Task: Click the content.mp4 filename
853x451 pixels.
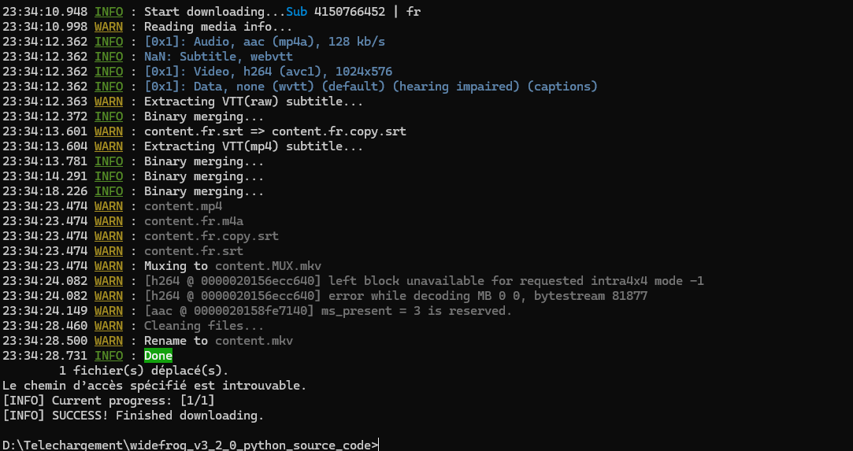Action: pyautogui.click(x=183, y=206)
